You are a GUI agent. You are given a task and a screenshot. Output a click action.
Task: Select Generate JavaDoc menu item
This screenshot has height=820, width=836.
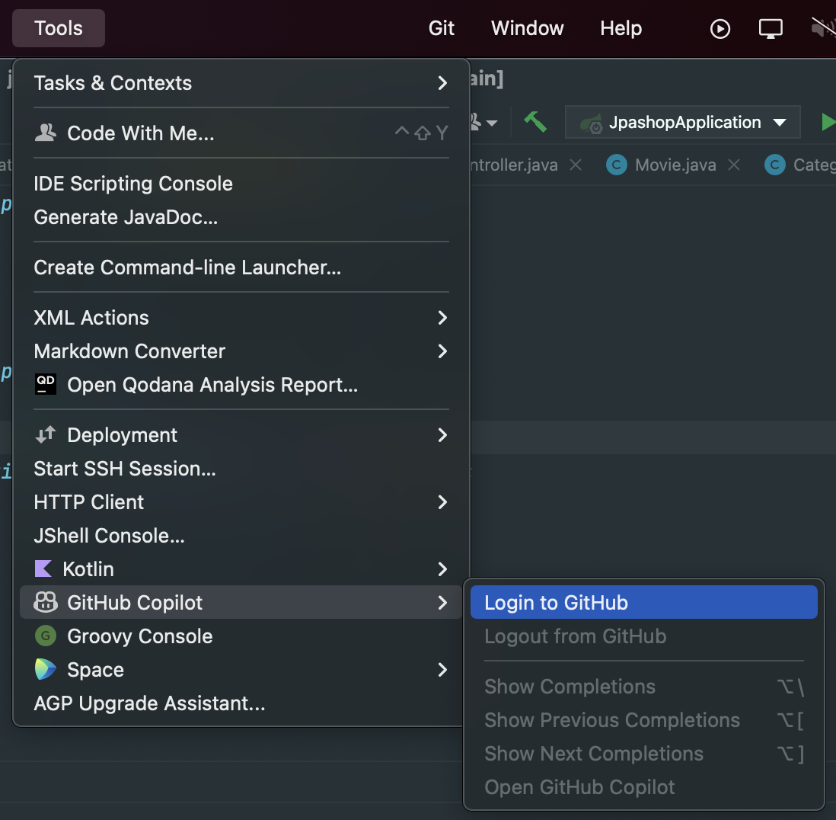coord(241,217)
